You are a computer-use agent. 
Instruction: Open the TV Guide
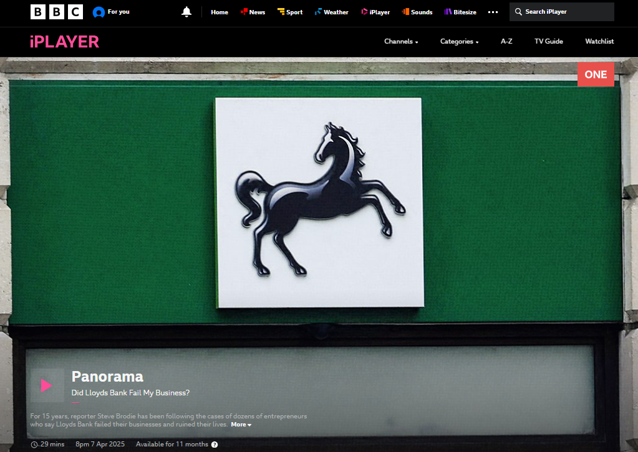[x=548, y=42]
